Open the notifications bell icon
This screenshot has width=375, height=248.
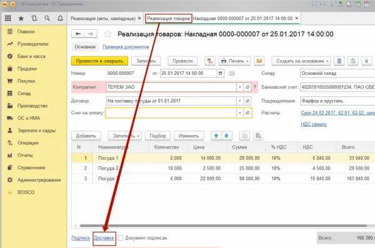tap(60, 18)
